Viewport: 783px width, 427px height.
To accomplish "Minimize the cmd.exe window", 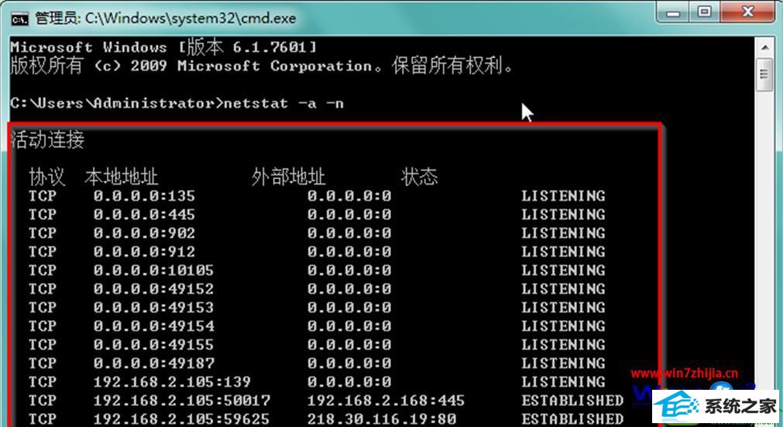I will coord(673,12).
